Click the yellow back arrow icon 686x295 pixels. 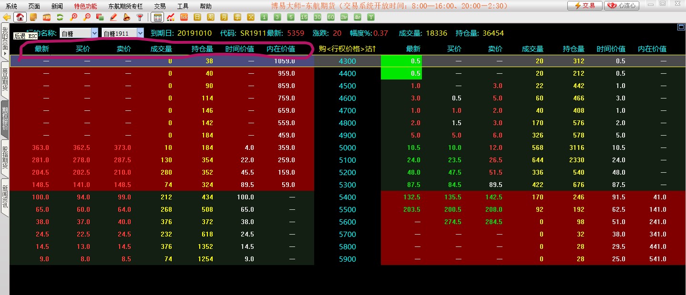point(7,18)
